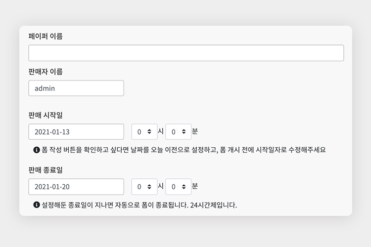The height and width of the screenshot is (247, 371).
Task: Click the up-down arrows on end minute
Action: click(x=184, y=187)
